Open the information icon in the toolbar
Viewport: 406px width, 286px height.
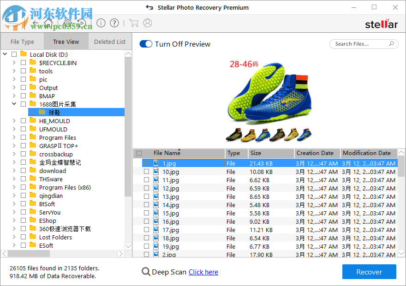101,23
